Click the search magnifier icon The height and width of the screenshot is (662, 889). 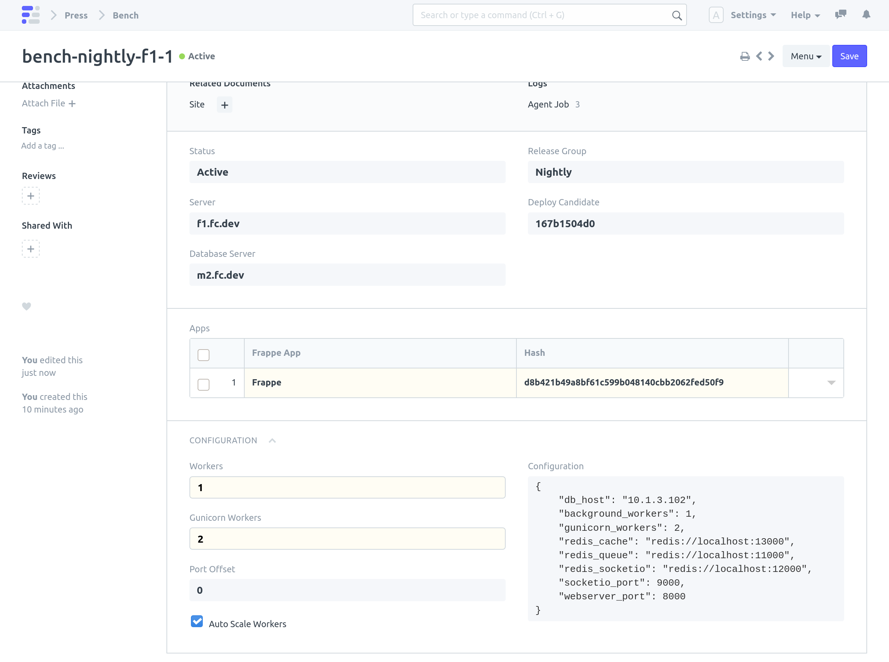(x=677, y=15)
